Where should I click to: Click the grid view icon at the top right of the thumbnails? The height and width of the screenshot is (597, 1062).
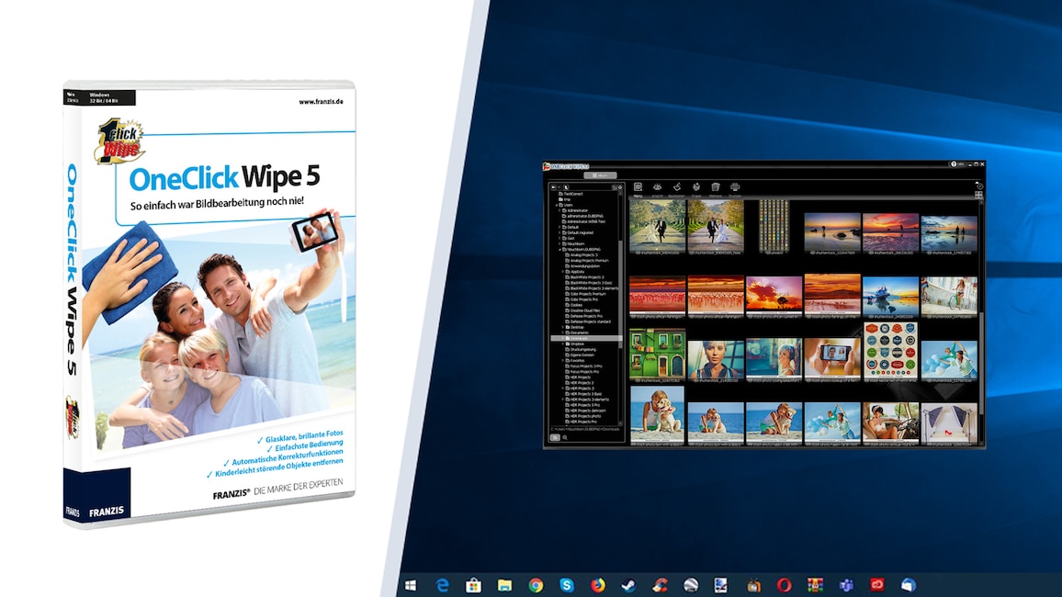pos(978,195)
